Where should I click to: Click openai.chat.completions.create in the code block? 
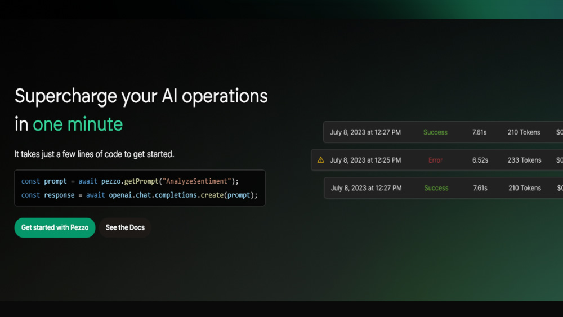(x=167, y=195)
